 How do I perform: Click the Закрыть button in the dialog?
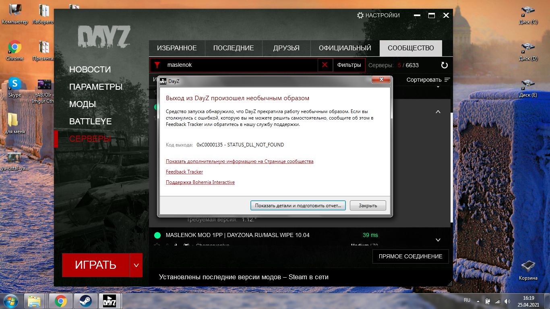pyautogui.click(x=368, y=206)
